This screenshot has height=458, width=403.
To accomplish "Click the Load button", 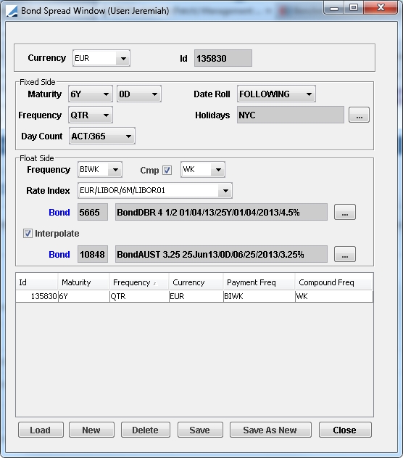I will (x=41, y=430).
